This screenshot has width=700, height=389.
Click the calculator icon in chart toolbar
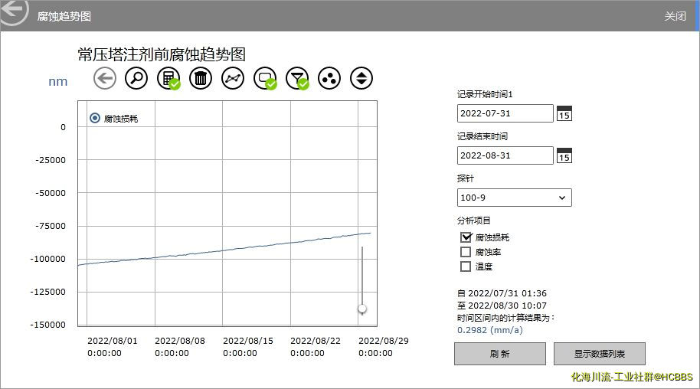pyautogui.click(x=168, y=78)
